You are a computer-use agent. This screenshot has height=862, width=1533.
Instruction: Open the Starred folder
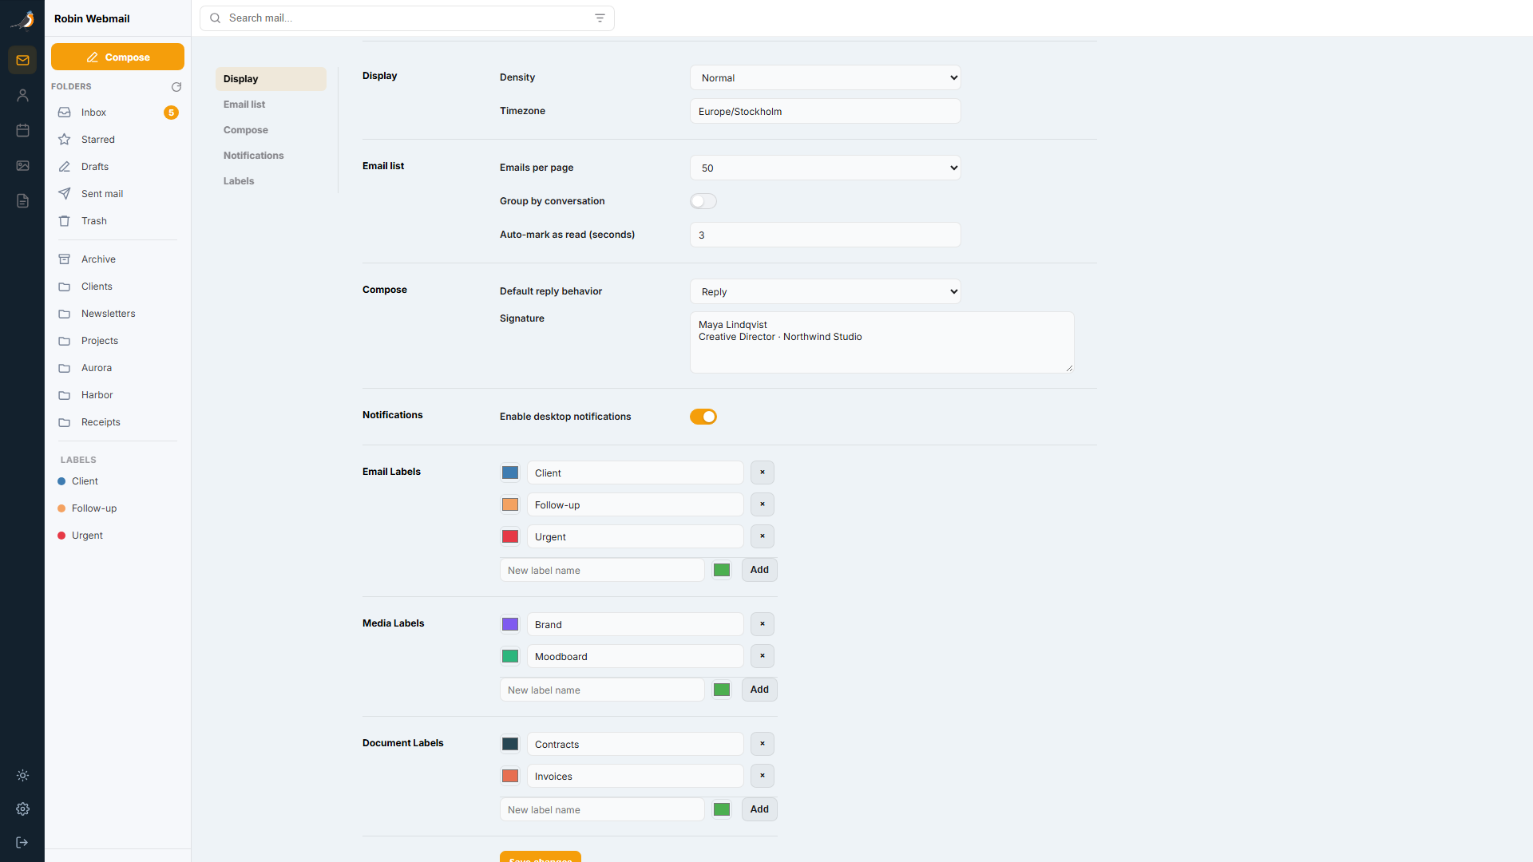pos(117,140)
